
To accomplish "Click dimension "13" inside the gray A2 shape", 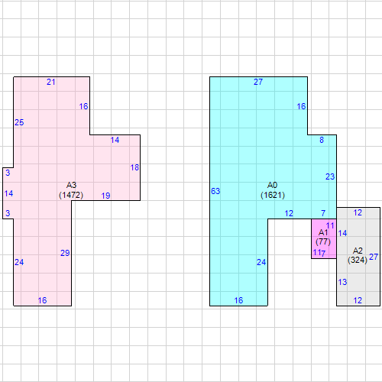I will pyautogui.click(x=342, y=282).
